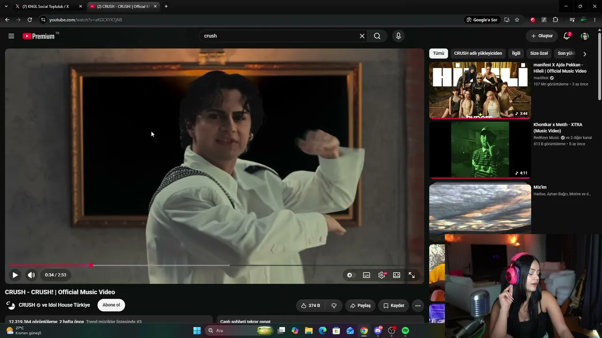
Task: Click the Abone ol subscribe button
Action: point(111,305)
